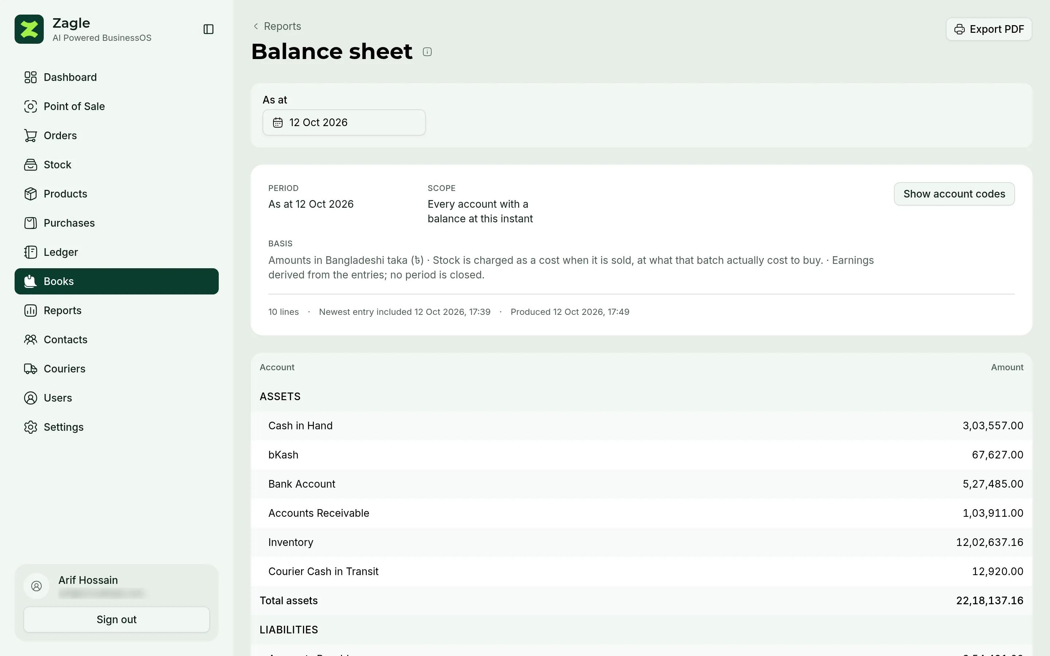Select the Bank Account row
This screenshot has width=1050, height=656.
[x=641, y=484]
